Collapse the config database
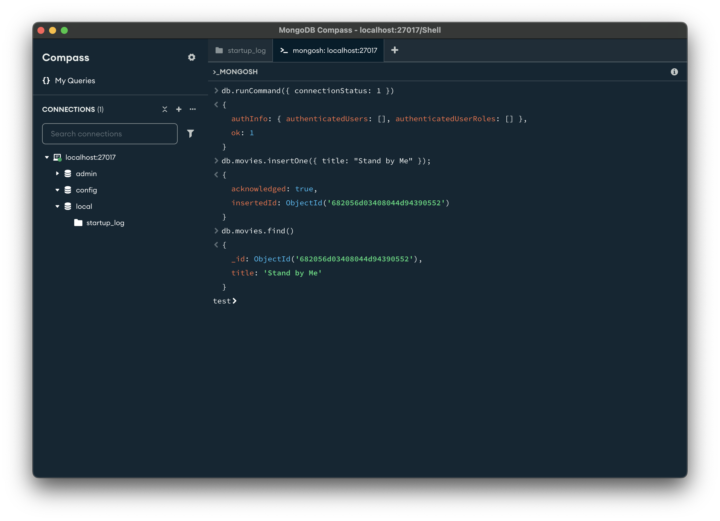This screenshot has width=720, height=521. (58, 190)
